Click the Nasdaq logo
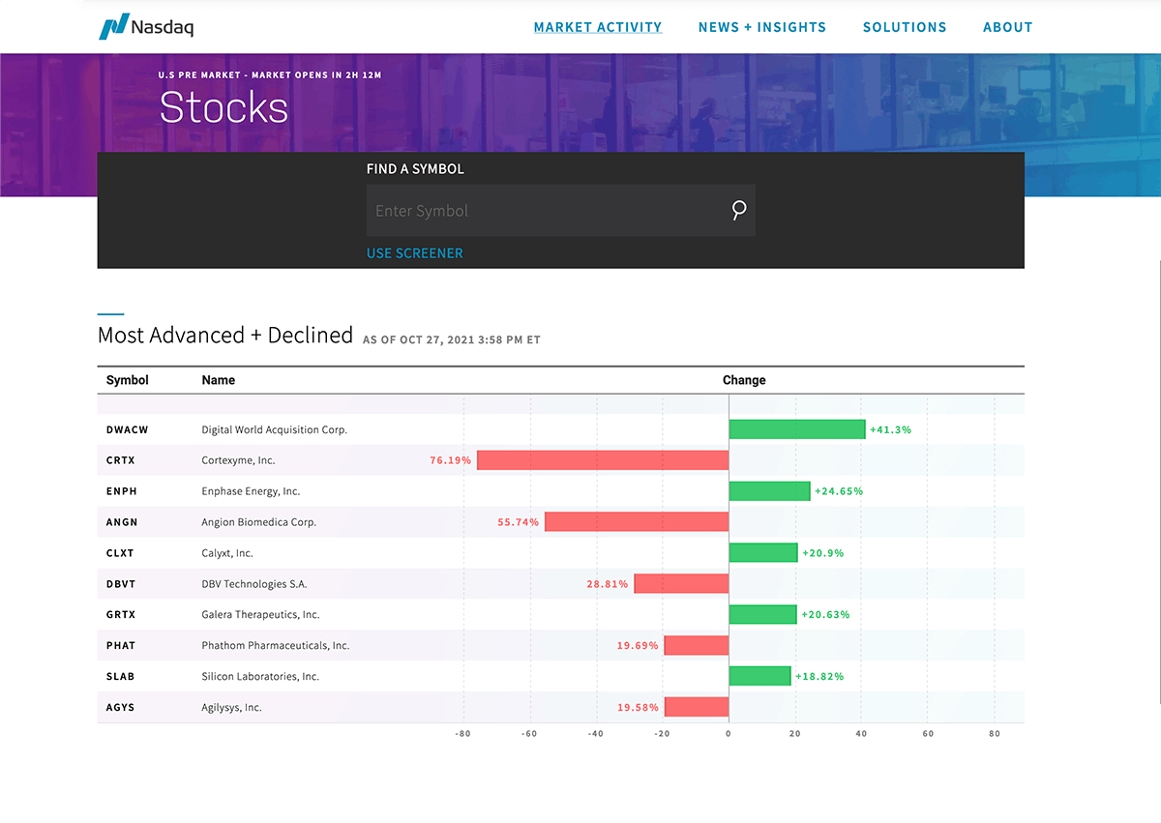The image size is (1161, 823). 146,27
